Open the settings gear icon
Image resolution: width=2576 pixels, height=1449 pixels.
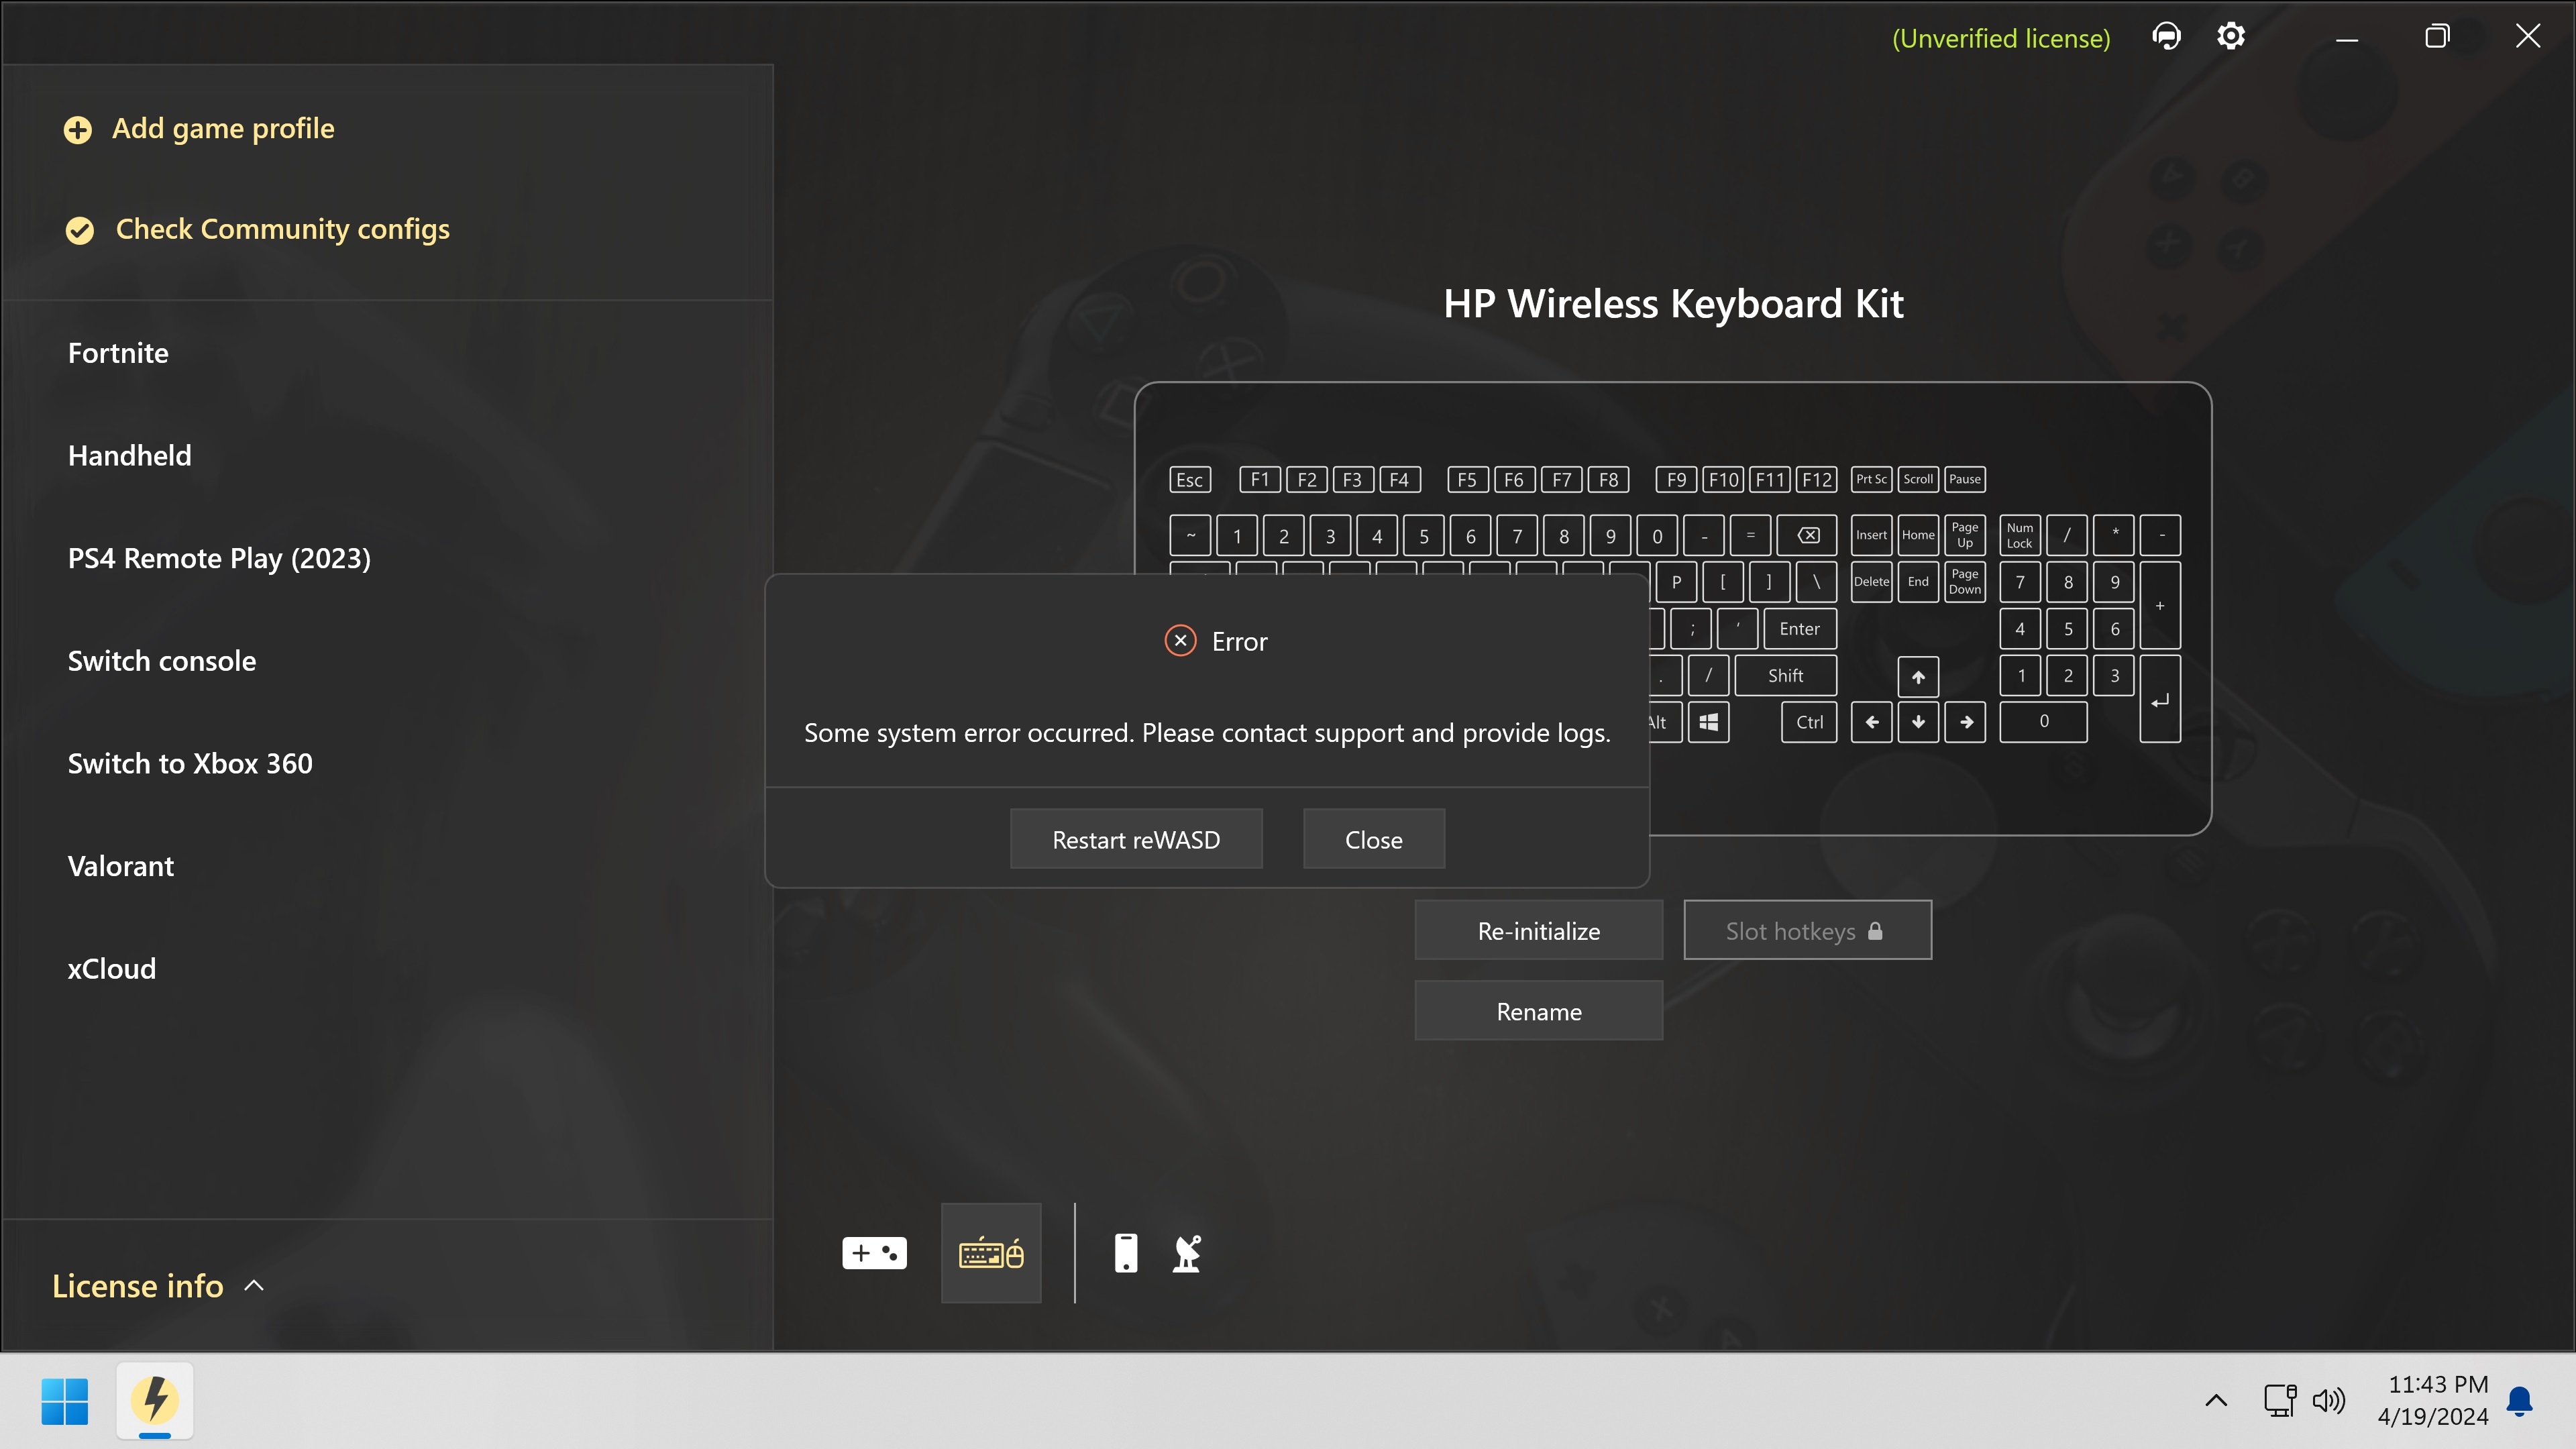2230,37
